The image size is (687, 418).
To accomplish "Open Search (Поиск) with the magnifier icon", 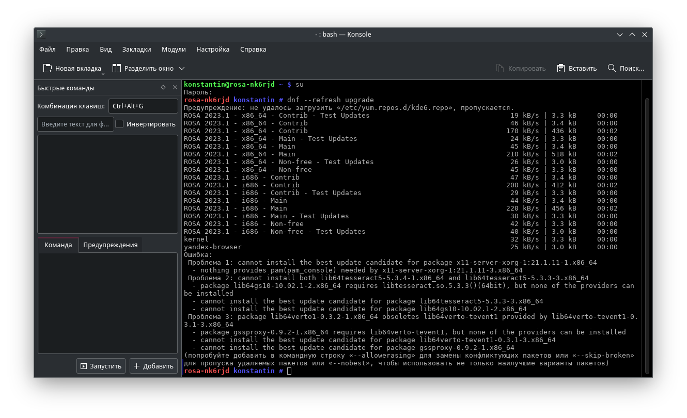I will point(612,68).
